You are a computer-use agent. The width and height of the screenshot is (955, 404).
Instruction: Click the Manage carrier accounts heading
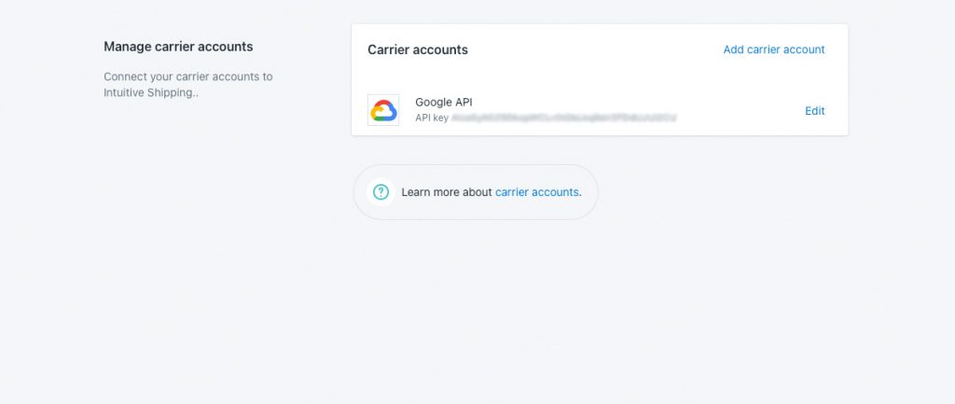(x=178, y=47)
